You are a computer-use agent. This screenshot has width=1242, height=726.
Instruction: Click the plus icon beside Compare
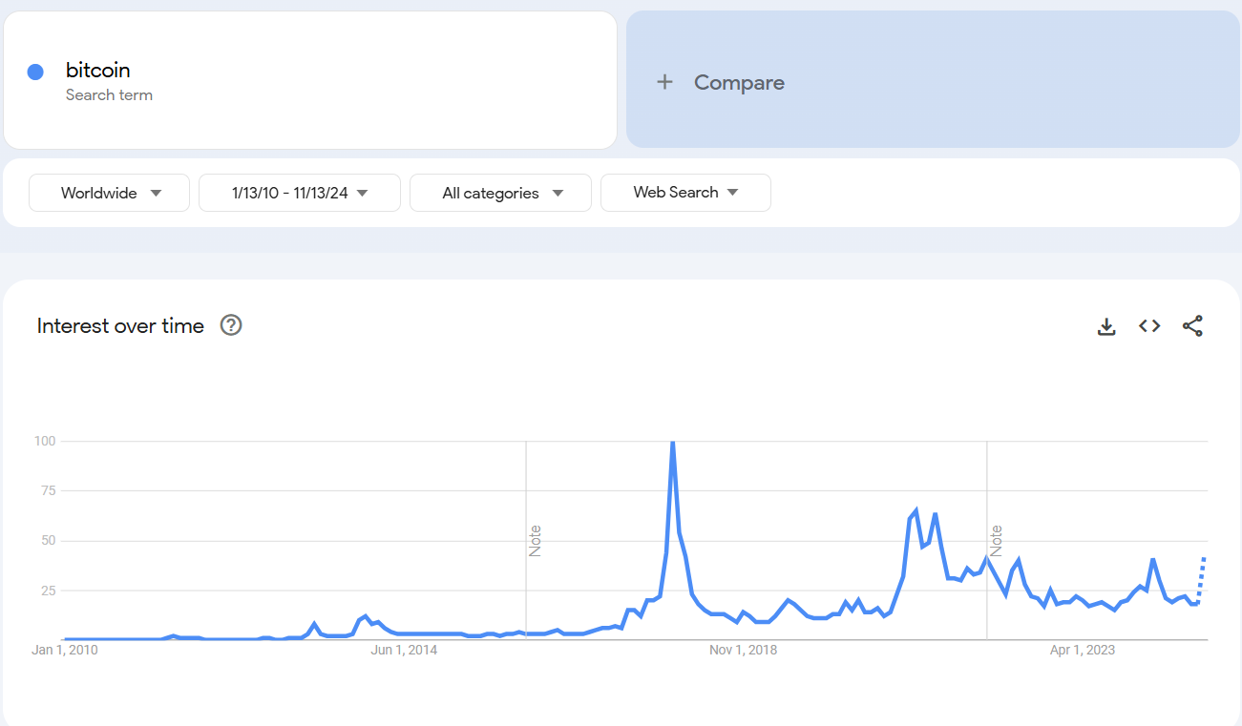coord(664,82)
